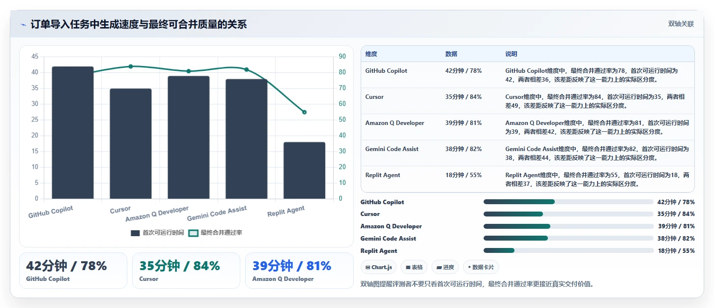Click the line point at Replit Agent
Viewport: 714px width, 308px height.
[x=304, y=112]
